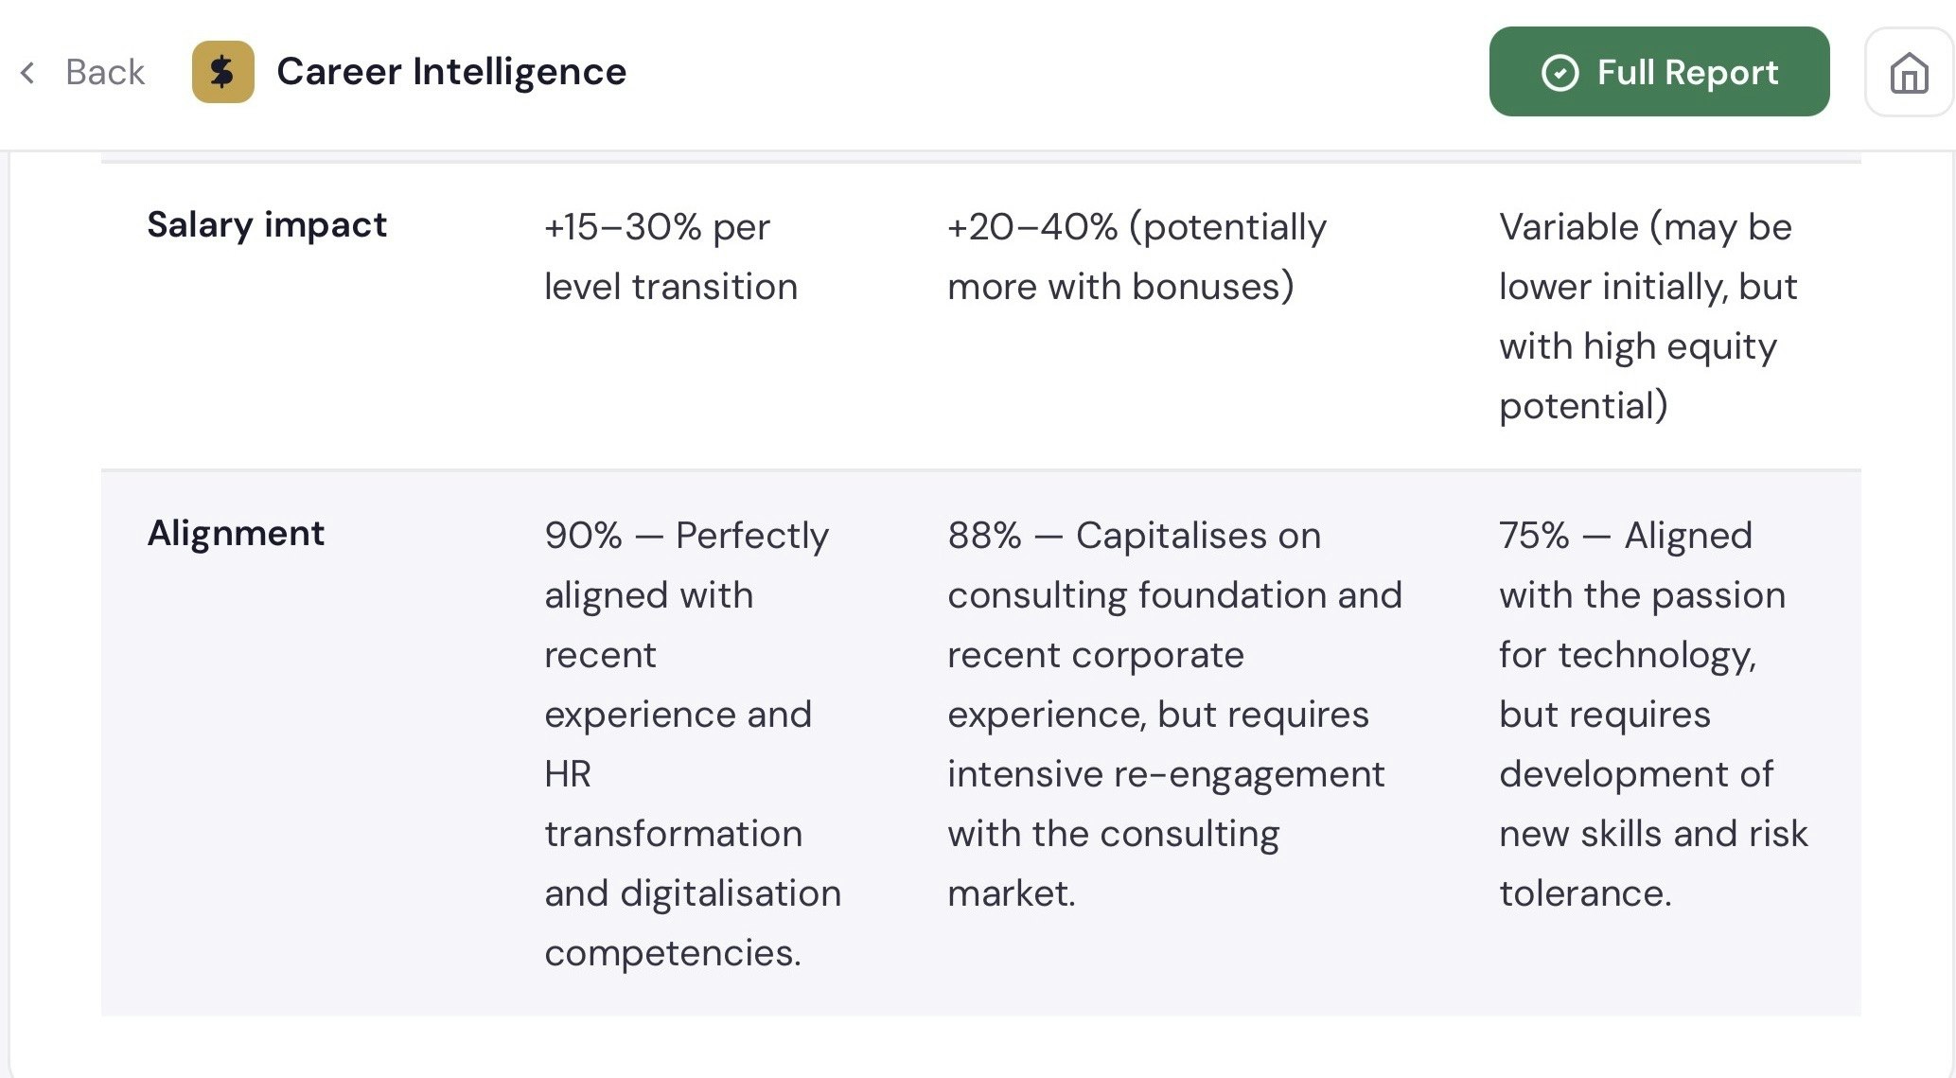Select the 90% Perfectly aligned cell

(692, 743)
